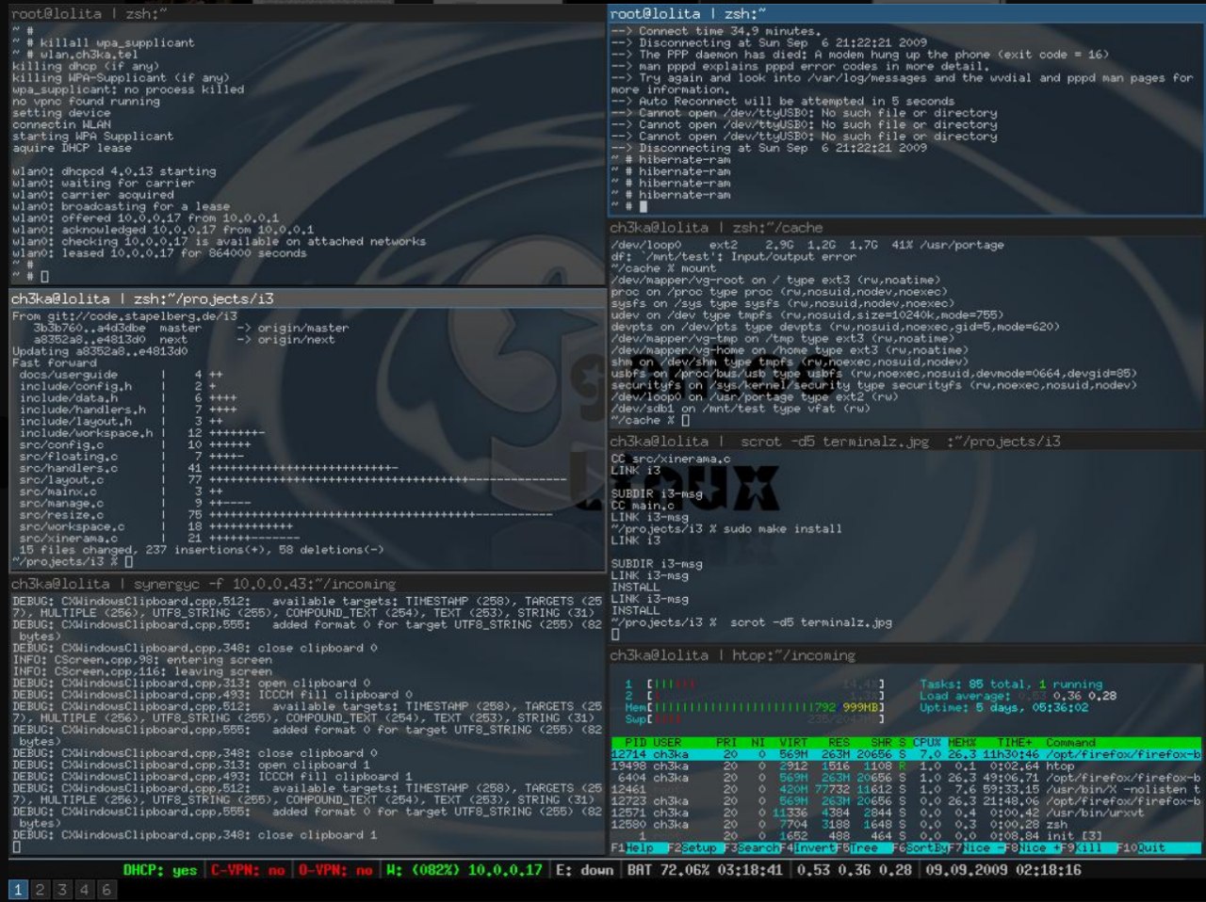Focus the synergyc -f 10.0.0.43 title bar
Screen dimensions: 1206x902
click(x=306, y=584)
